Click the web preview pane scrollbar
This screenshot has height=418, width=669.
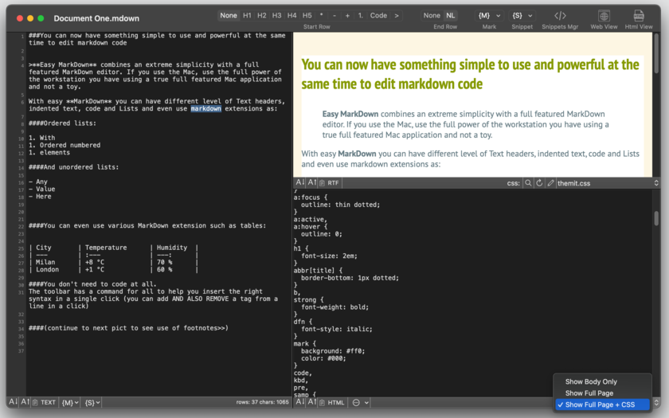click(656, 53)
